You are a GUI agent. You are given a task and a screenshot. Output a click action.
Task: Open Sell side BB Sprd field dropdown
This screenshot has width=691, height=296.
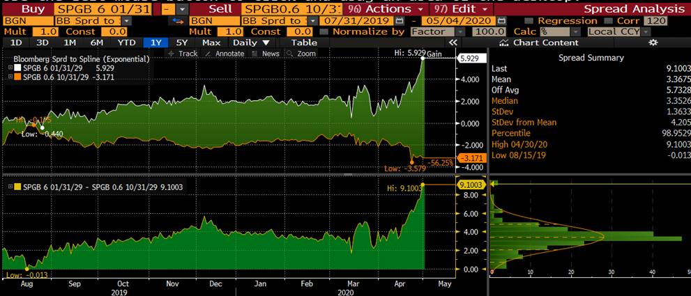click(312, 21)
